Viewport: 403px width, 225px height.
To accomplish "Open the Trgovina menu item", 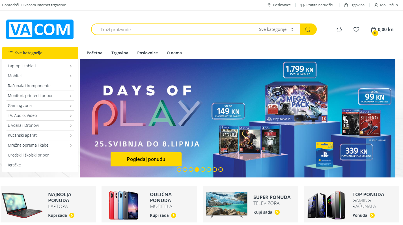I will click(120, 53).
